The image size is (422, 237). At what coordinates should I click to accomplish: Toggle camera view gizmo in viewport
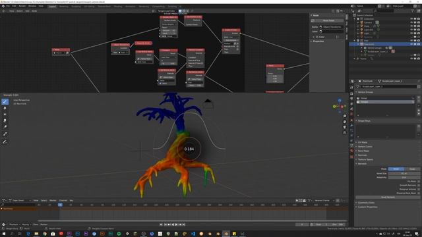[344, 127]
